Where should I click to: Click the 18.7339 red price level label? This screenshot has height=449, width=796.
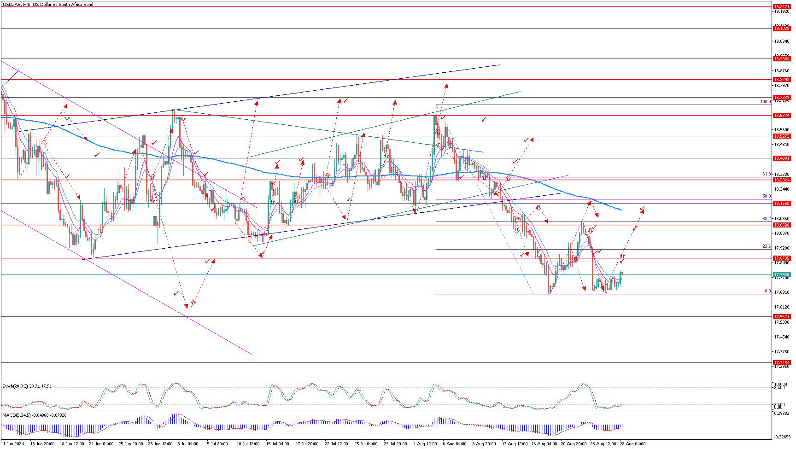(782, 98)
